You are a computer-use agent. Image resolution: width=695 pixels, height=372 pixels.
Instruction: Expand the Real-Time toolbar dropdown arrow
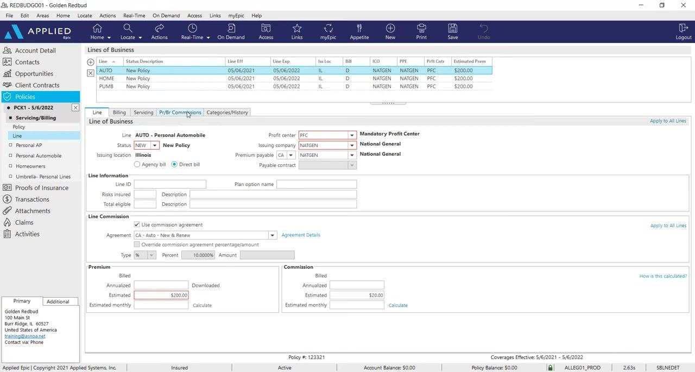point(208,38)
